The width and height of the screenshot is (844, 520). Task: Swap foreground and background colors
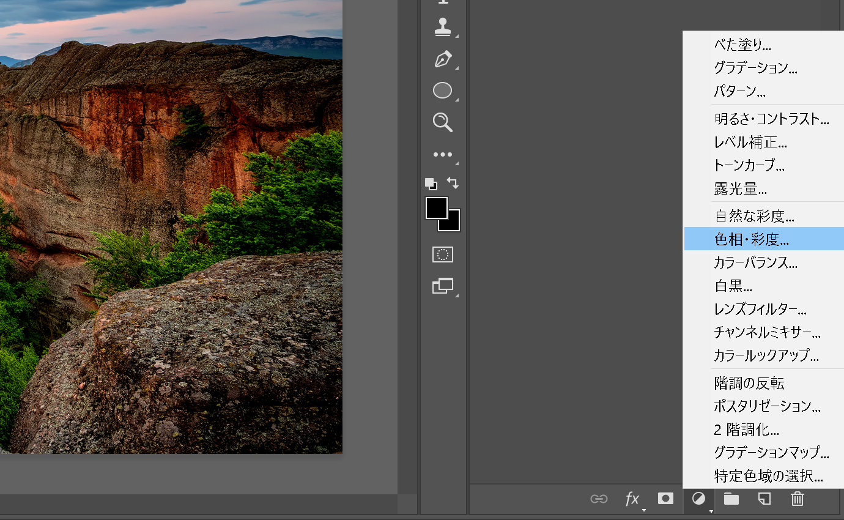[x=453, y=182]
